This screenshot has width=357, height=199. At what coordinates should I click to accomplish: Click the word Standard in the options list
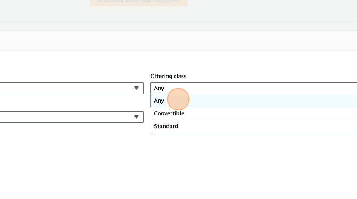[166, 126]
